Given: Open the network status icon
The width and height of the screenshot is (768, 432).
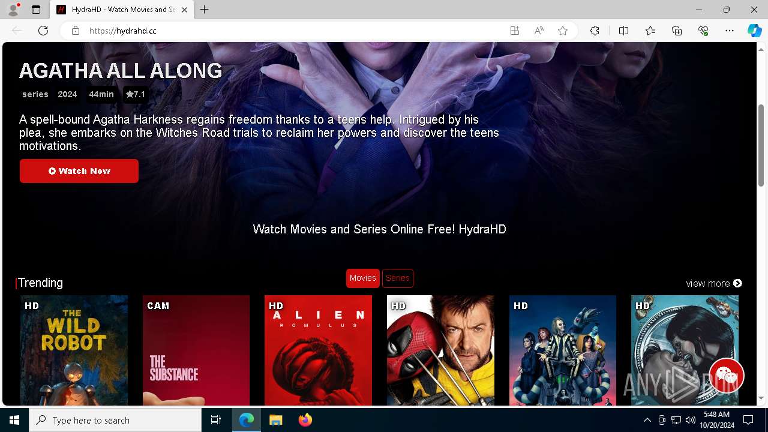Looking at the screenshot, I should [676, 420].
